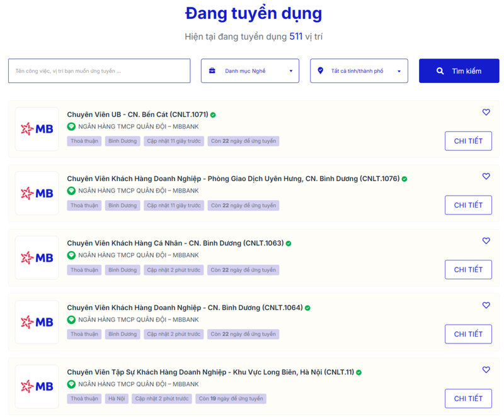504x417 pixels.
Task: Click verified check badge beside CNLT.1064 title
Action: click(307, 308)
